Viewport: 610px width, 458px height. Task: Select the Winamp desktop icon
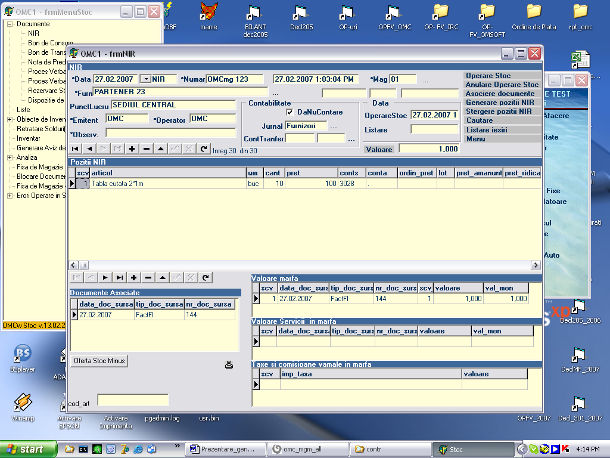tap(23, 407)
